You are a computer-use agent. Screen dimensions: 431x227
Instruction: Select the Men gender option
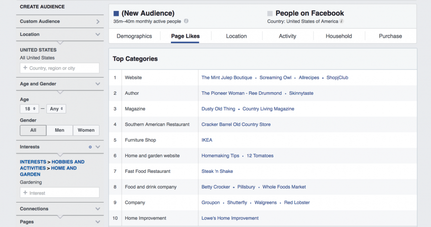coord(59,130)
